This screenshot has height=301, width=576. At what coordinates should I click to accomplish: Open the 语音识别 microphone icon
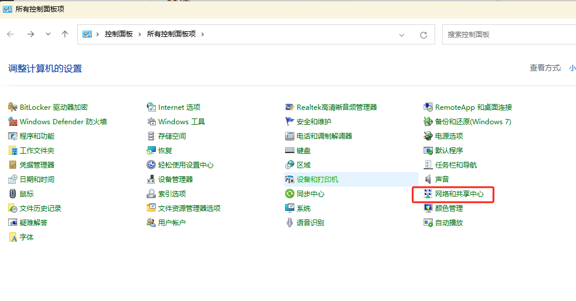(x=290, y=223)
